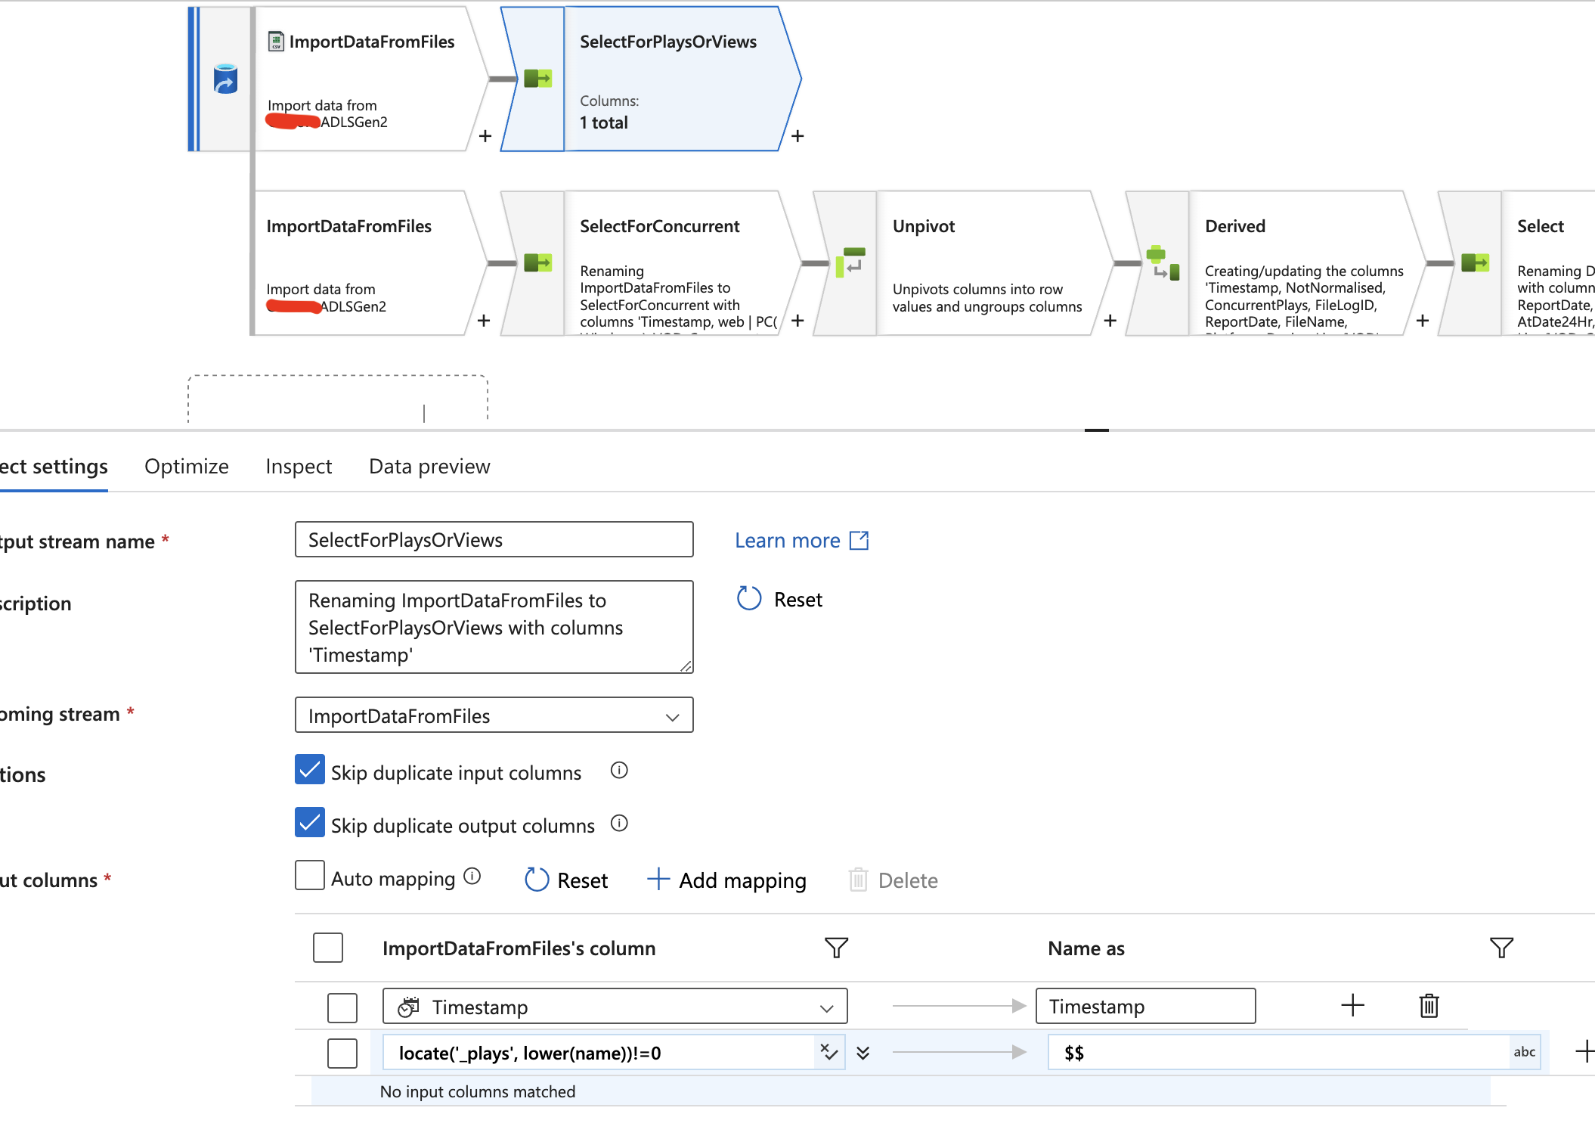The width and height of the screenshot is (1595, 1142).
Task: Click the Unpivot transformation icon
Action: (847, 265)
